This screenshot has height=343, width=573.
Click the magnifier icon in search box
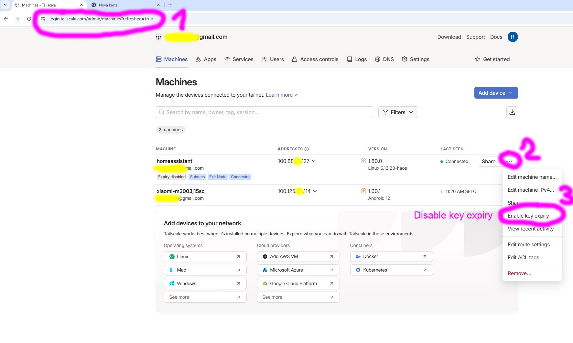162,112
